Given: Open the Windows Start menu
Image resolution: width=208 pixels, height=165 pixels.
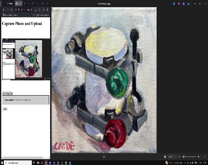Looking at the screenshot, I should tap(2, 163).
